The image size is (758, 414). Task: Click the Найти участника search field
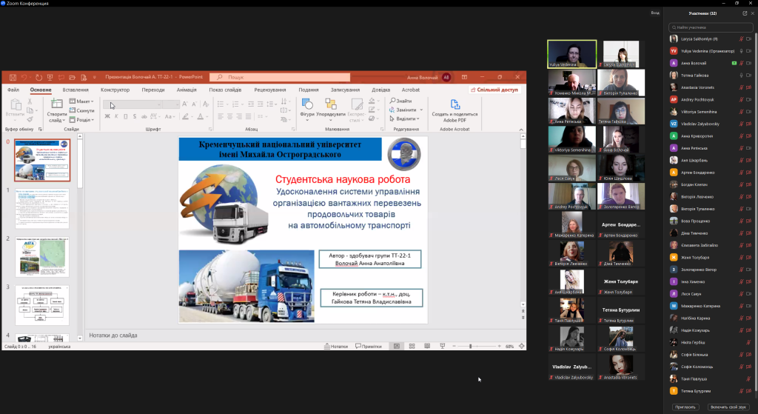tap(710, 27)
